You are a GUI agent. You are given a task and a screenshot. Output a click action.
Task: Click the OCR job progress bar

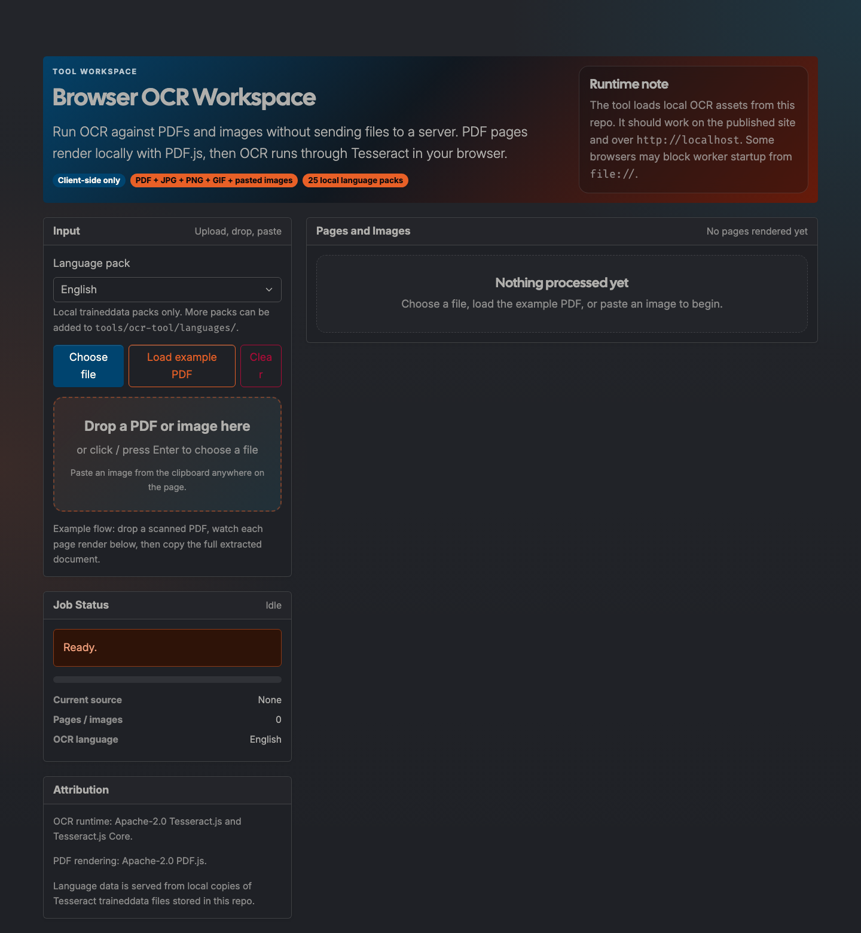[167, 680]
